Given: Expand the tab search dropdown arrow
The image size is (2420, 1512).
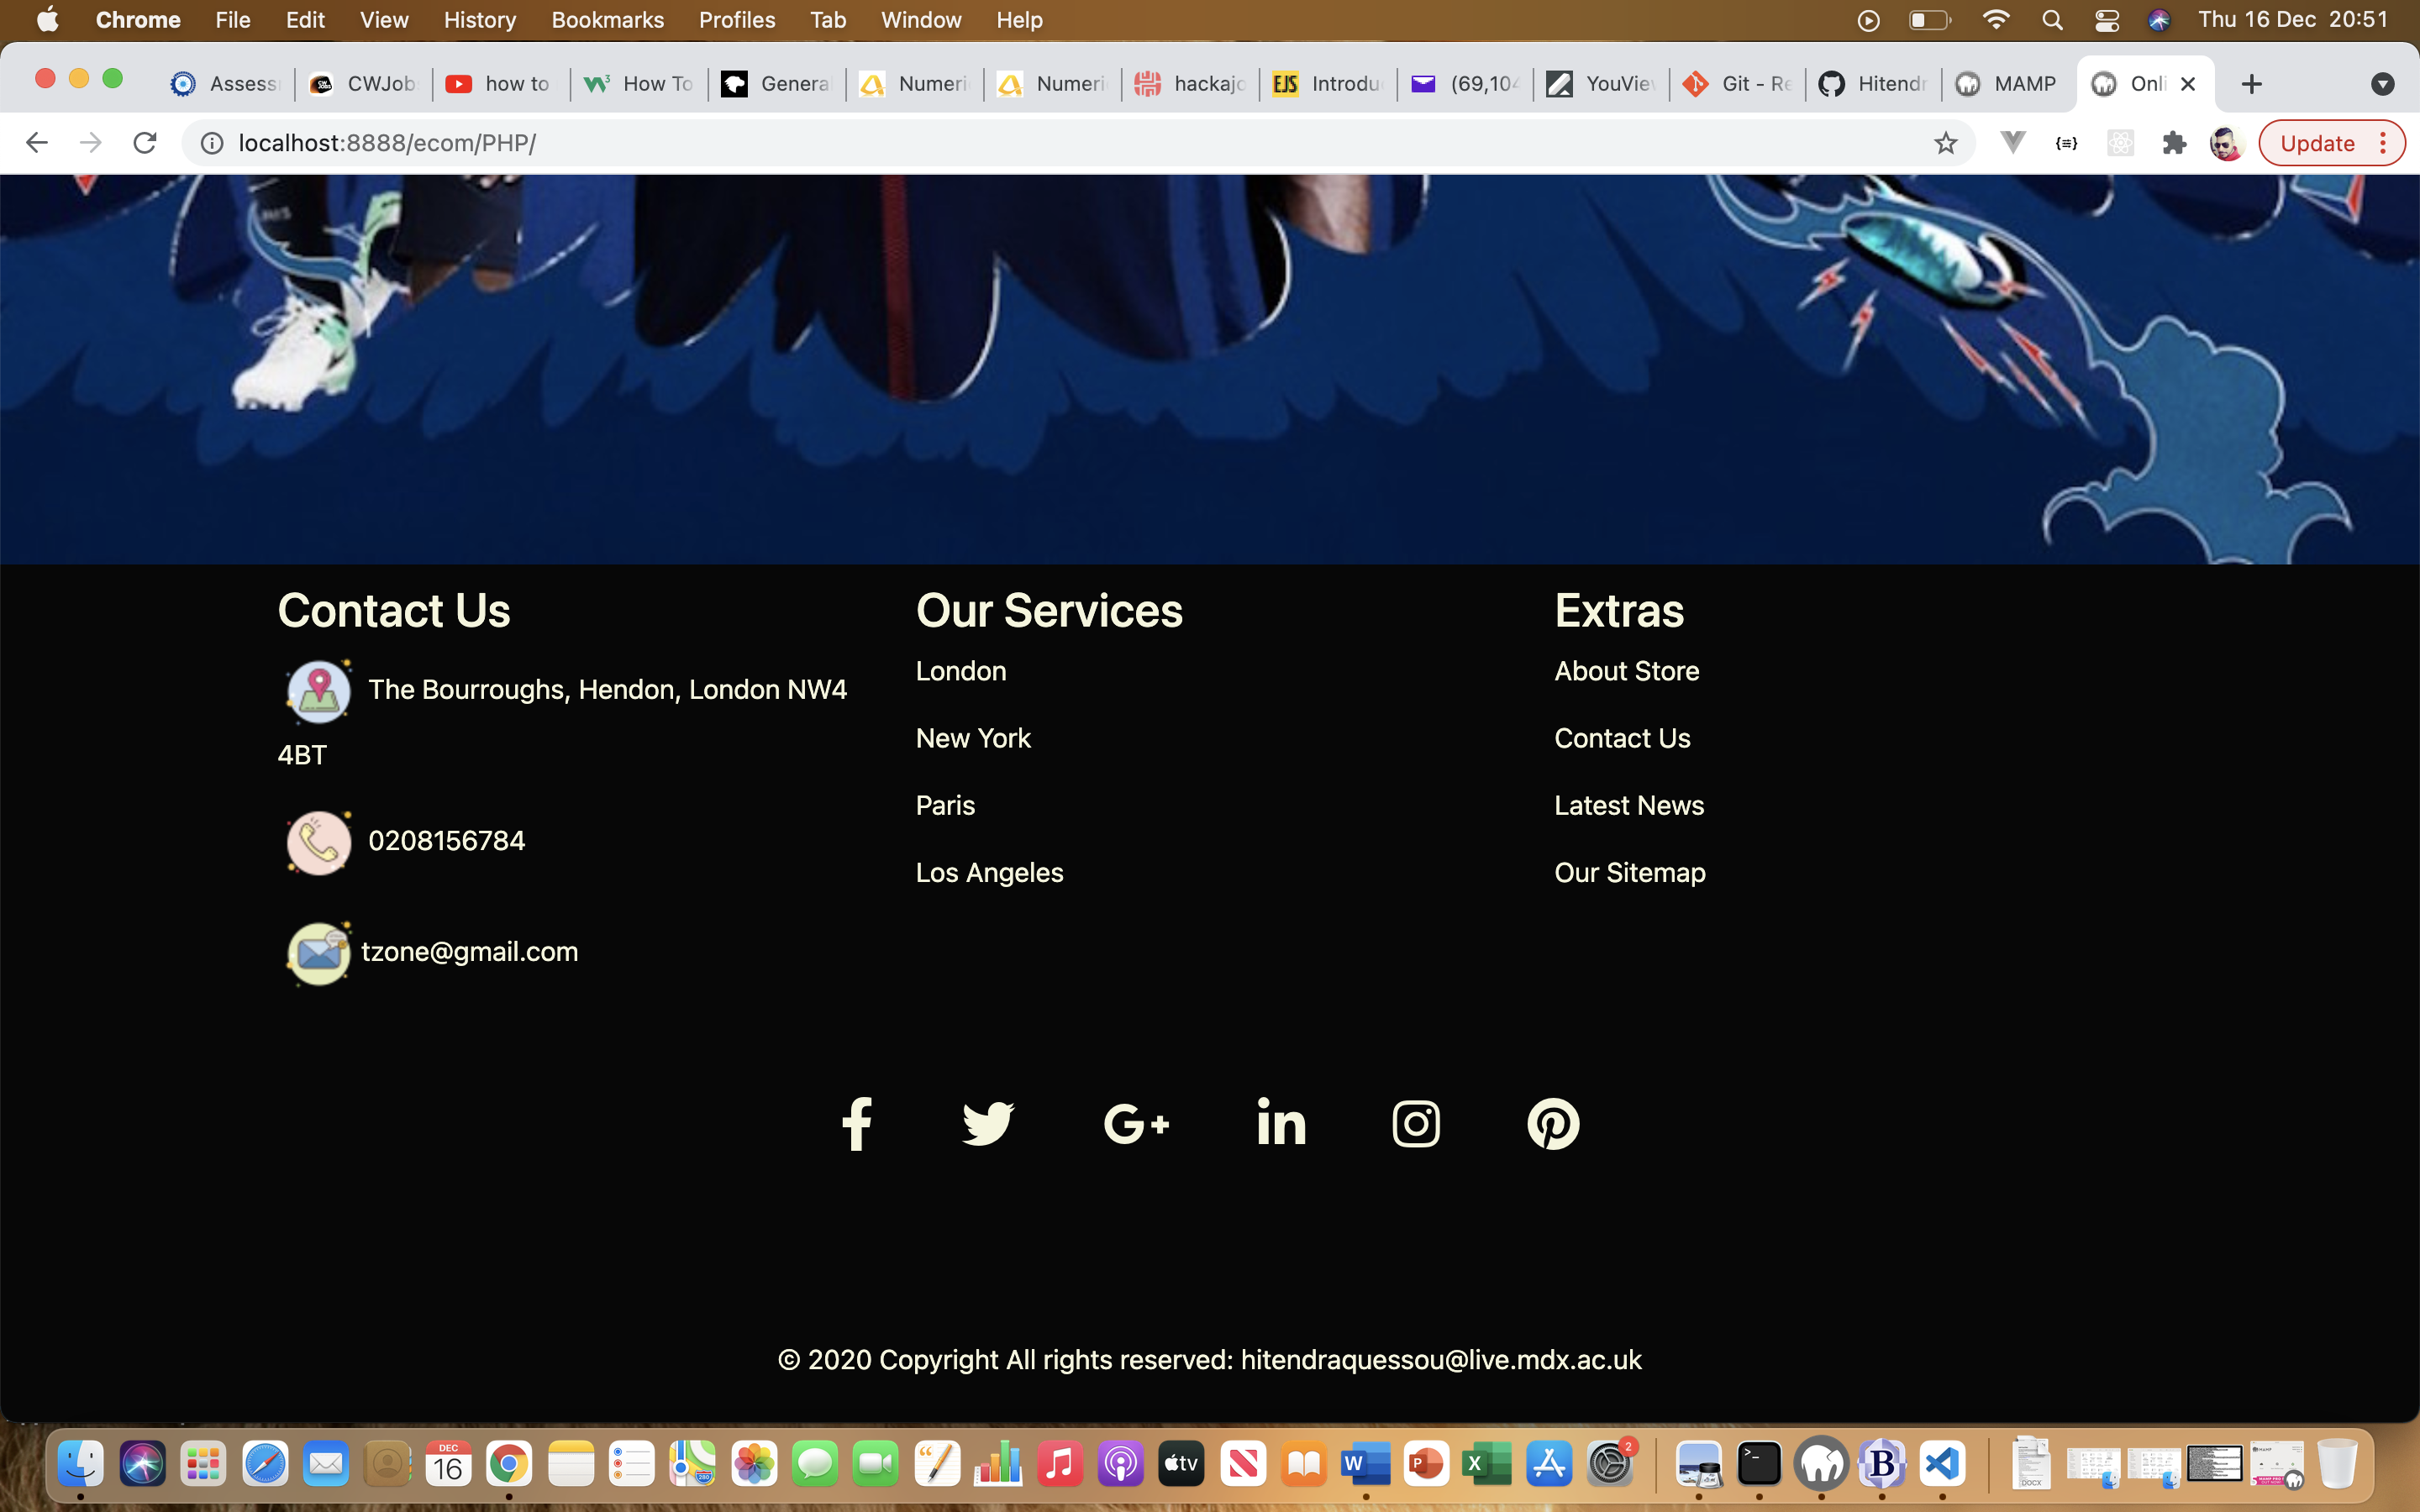Looking at the screenshot, I should tap(2382, 84).
